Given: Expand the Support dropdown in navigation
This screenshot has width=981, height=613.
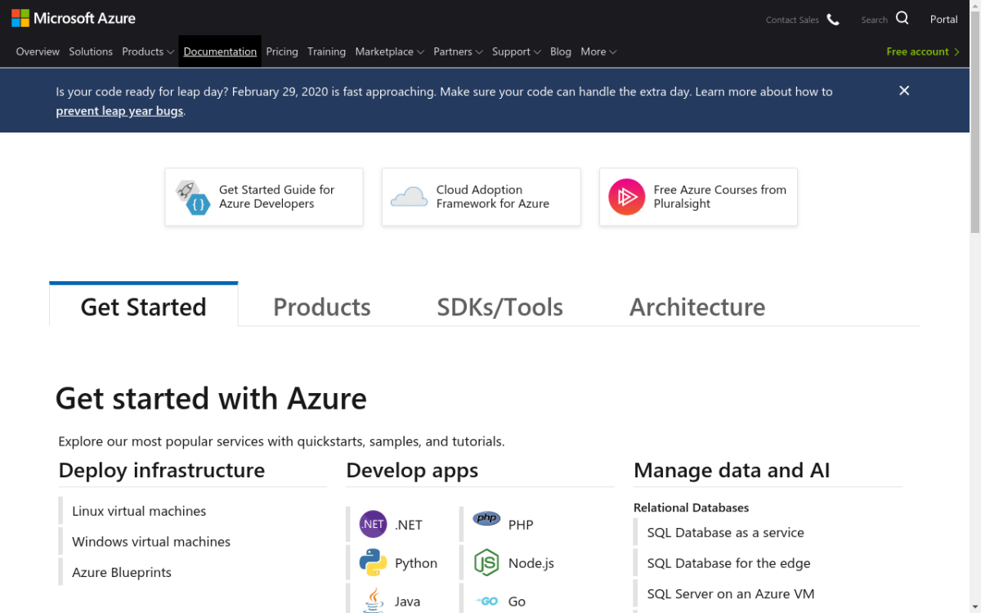Looking at the screenshot, I should click(x=516, y=51).
